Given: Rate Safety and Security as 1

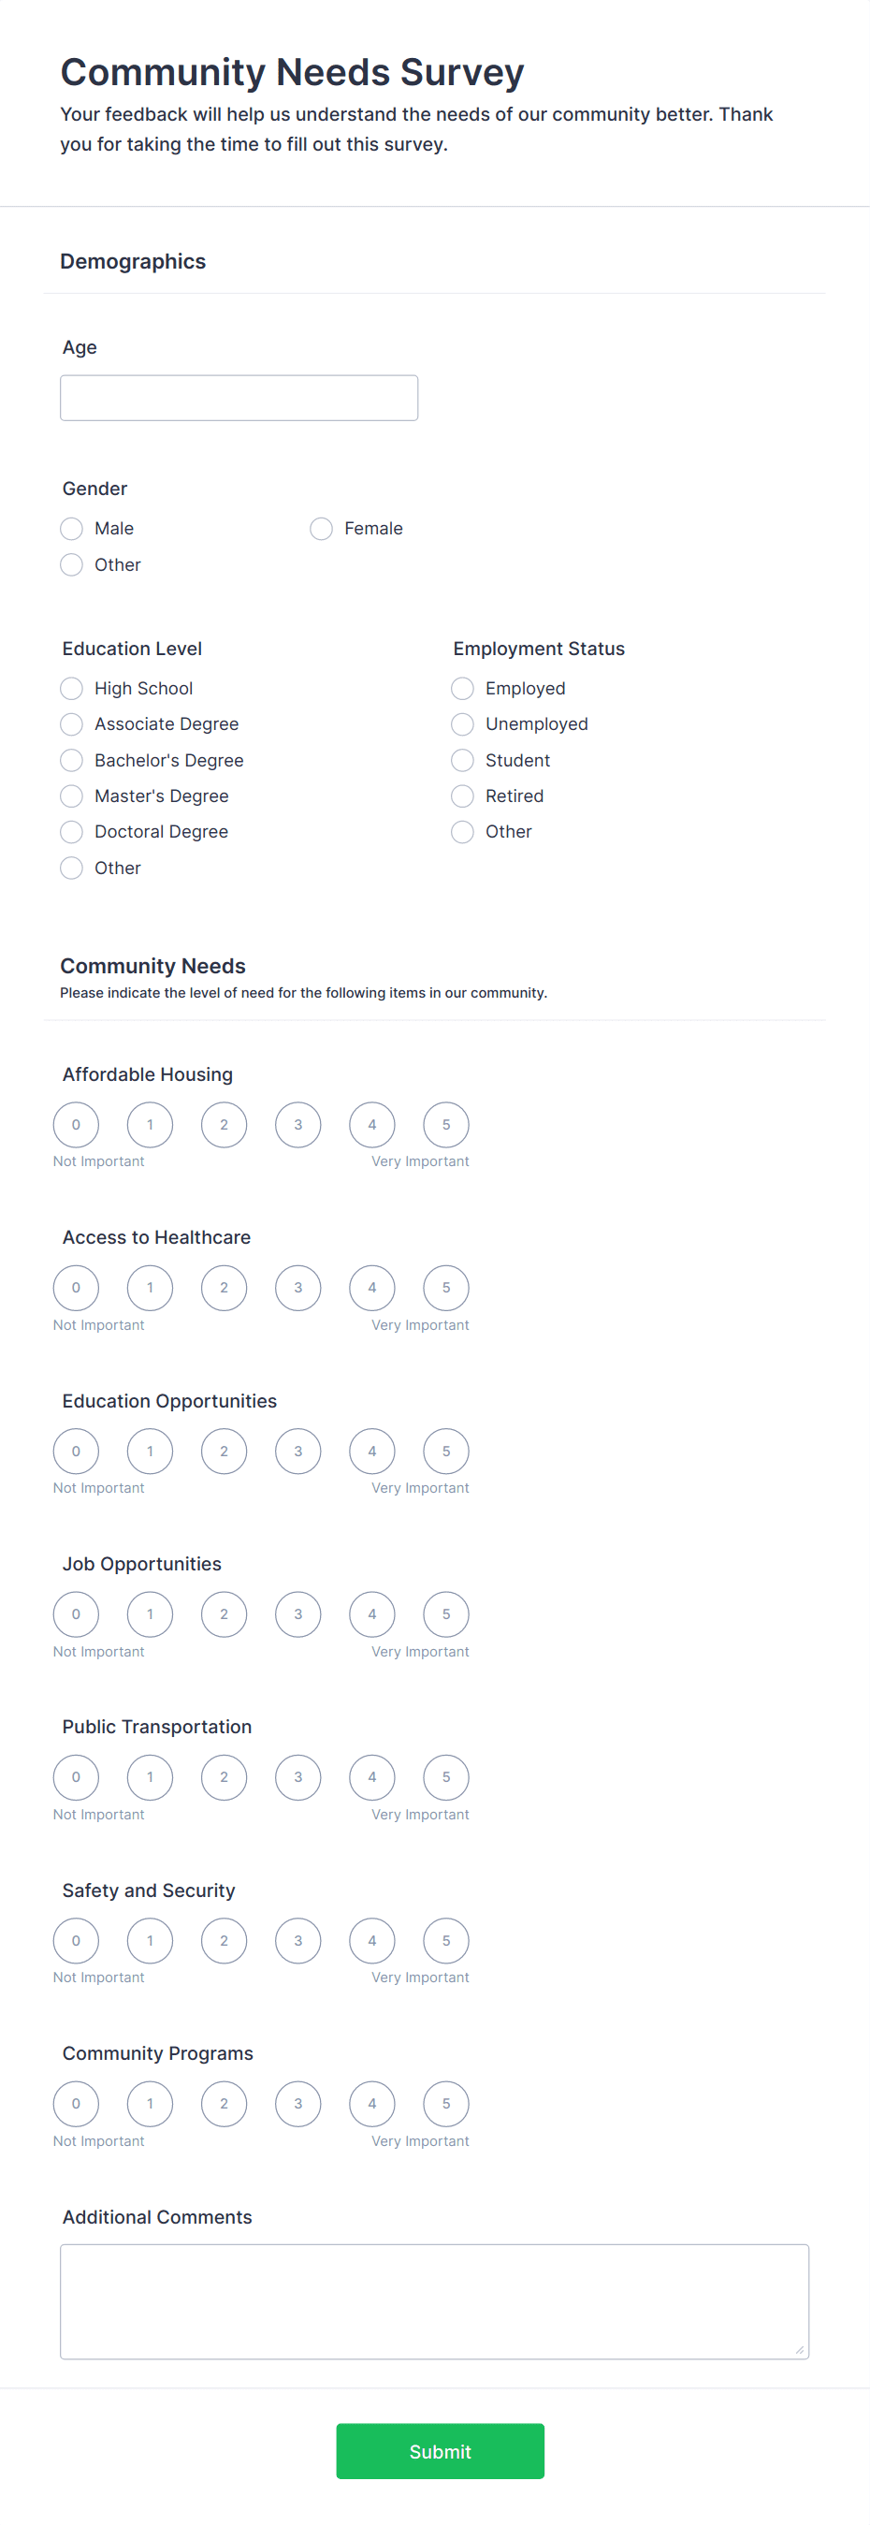Looking at the screenshot, I should click(x=149, y=1940).
